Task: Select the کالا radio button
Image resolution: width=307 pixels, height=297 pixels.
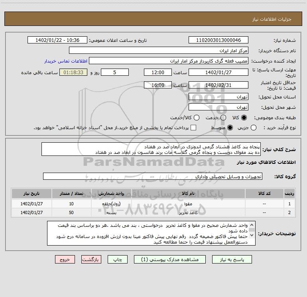Action: pos(244,118)
